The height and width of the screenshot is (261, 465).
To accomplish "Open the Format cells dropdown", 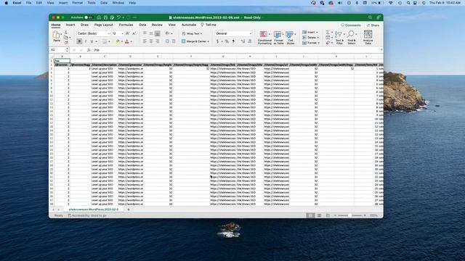I will pos(310,43).
